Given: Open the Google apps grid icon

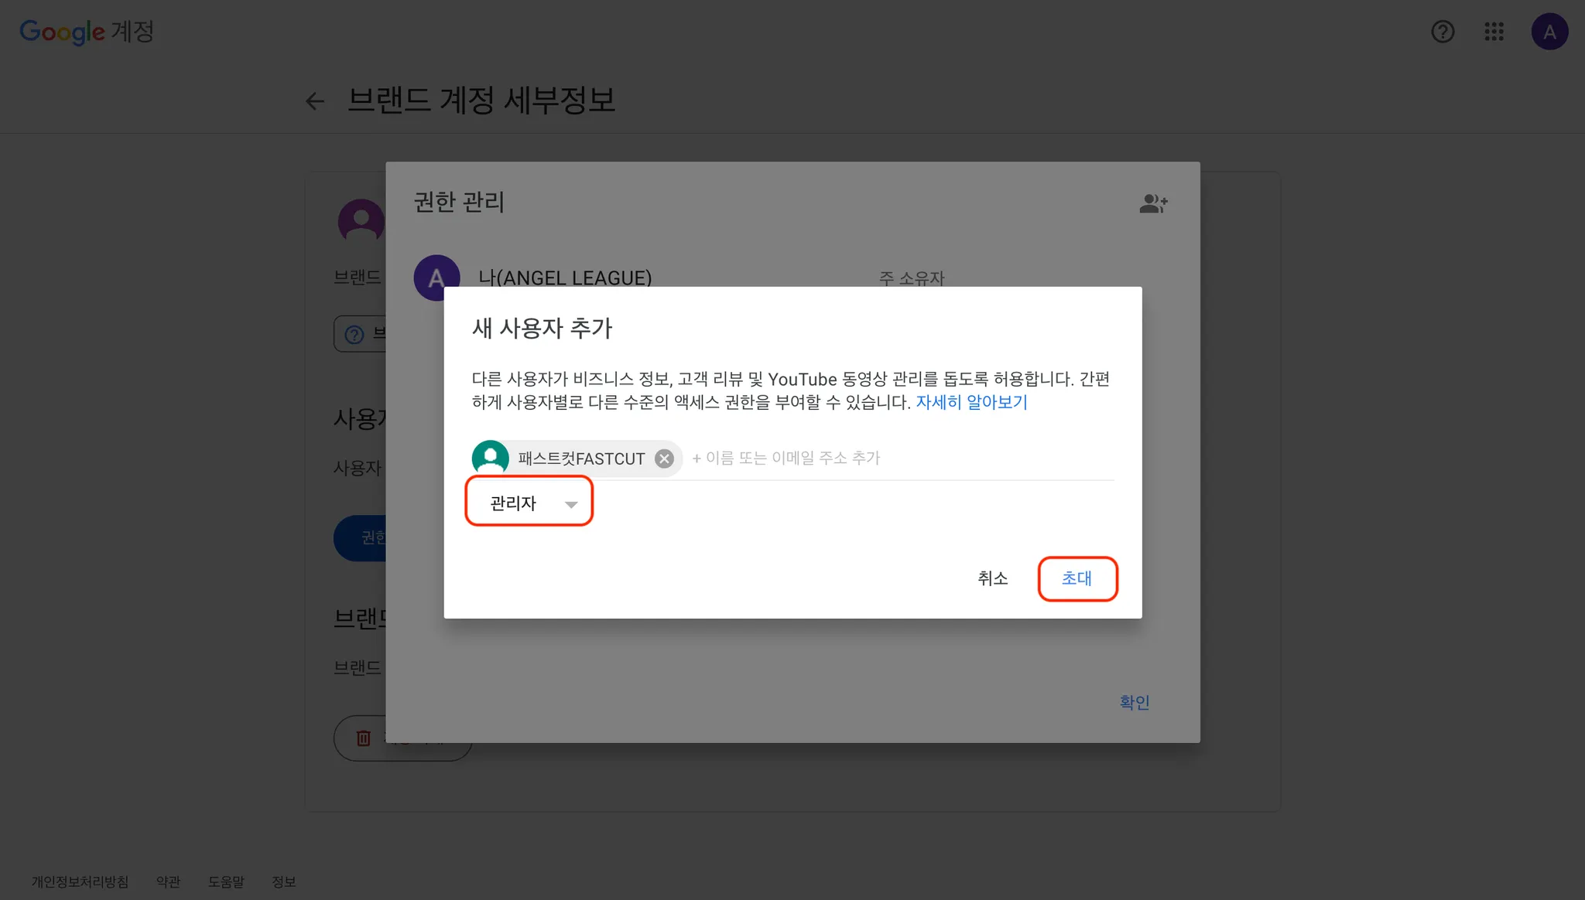Looking at the screenshot, I should (1494, 32).
